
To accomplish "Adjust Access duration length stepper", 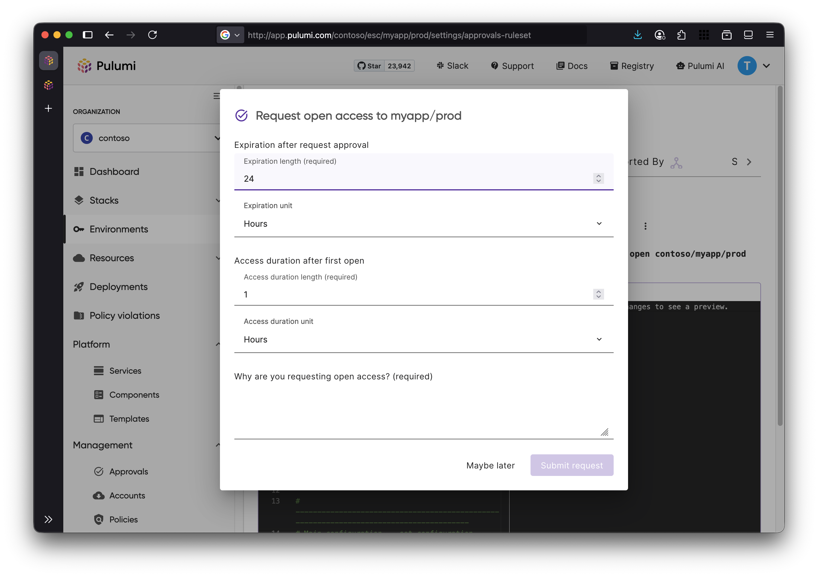I will (x=598, y=294).
